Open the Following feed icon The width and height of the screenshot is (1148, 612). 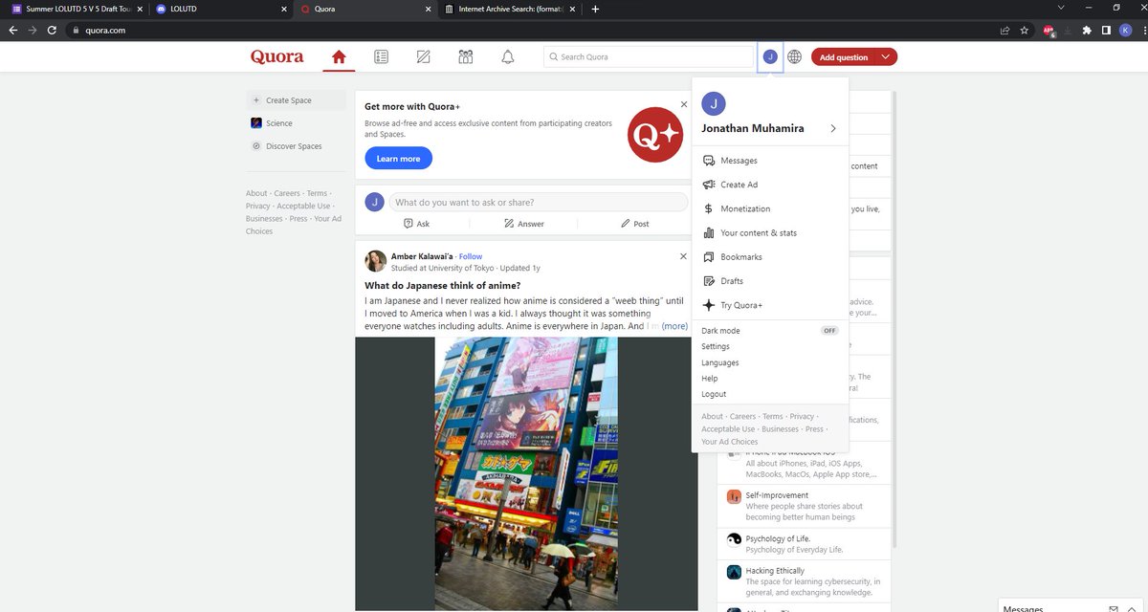(381, 56)
